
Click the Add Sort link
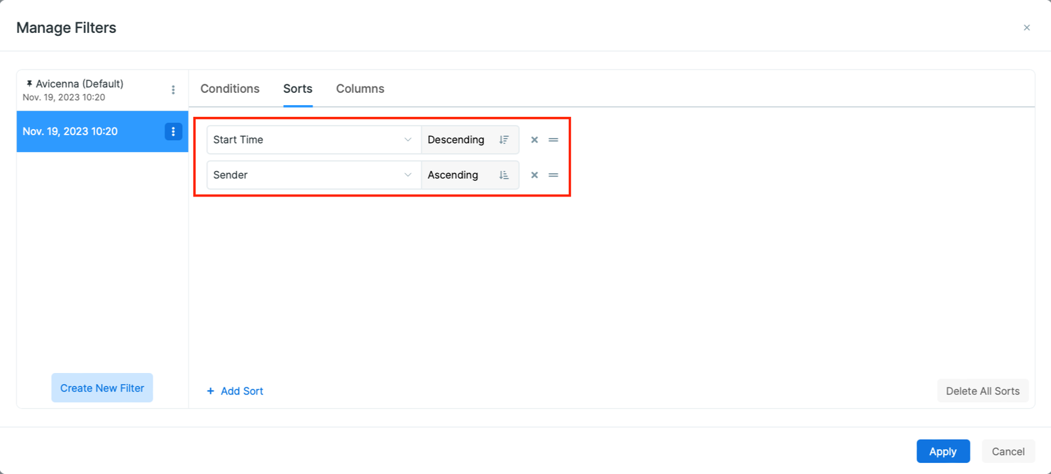[x=241, y=391]
